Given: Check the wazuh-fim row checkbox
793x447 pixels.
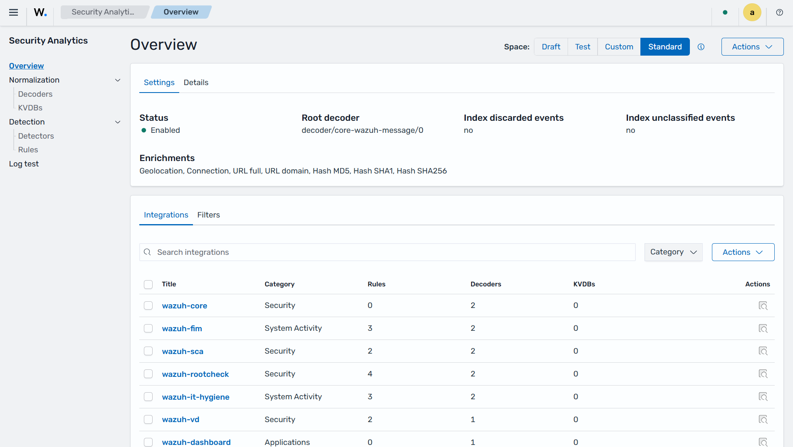Looking at the screenshot, I should (x=148, y=328).
